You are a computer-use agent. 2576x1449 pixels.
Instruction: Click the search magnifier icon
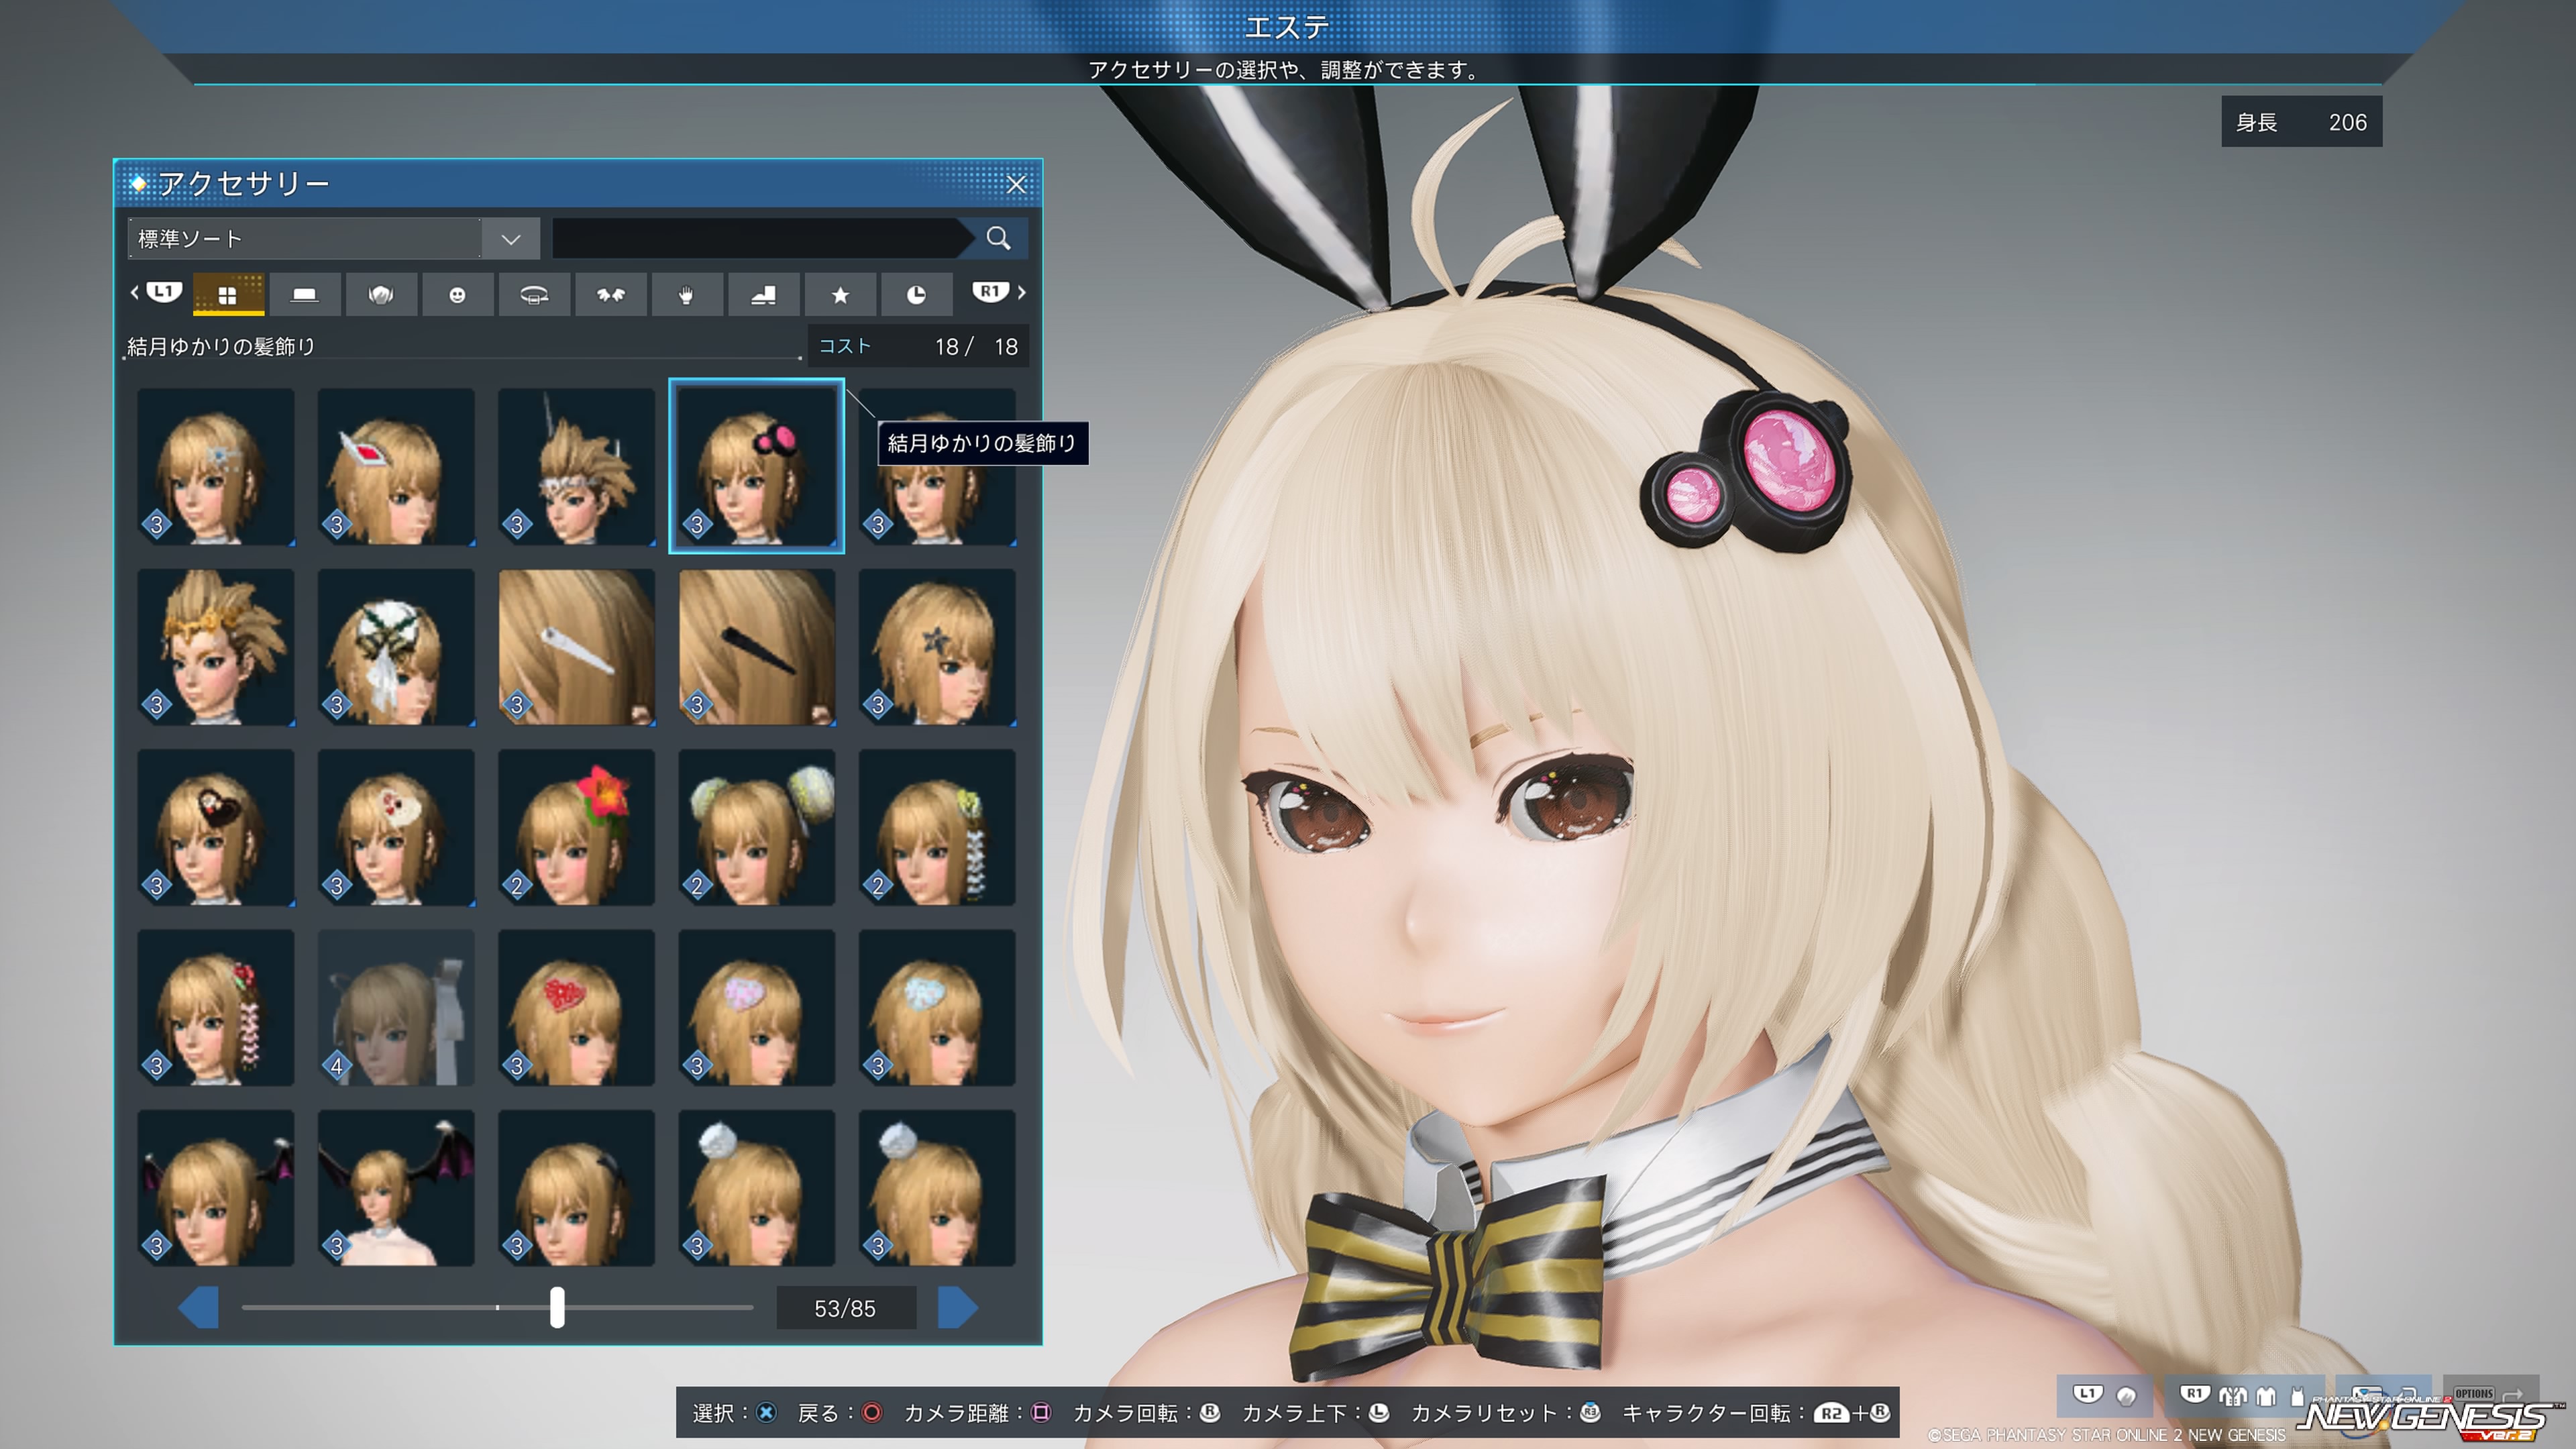[998, 238]
